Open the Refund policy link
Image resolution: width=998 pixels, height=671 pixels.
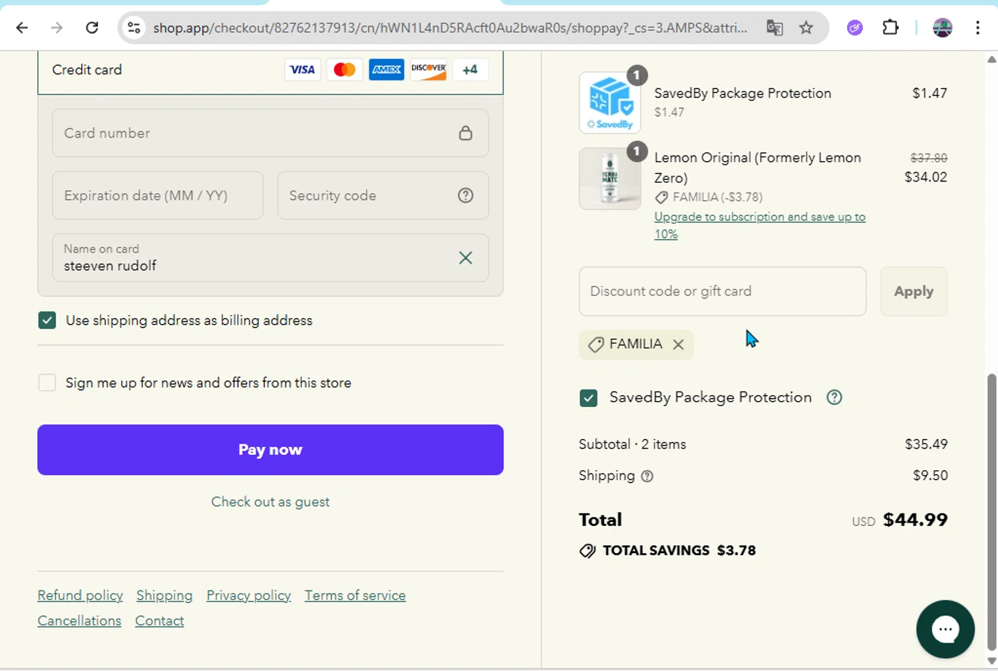pos(81,596)
